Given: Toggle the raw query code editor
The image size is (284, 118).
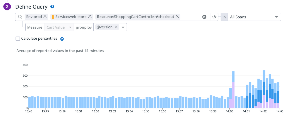Looking at the screenshot, I should [x=214, y=17].
